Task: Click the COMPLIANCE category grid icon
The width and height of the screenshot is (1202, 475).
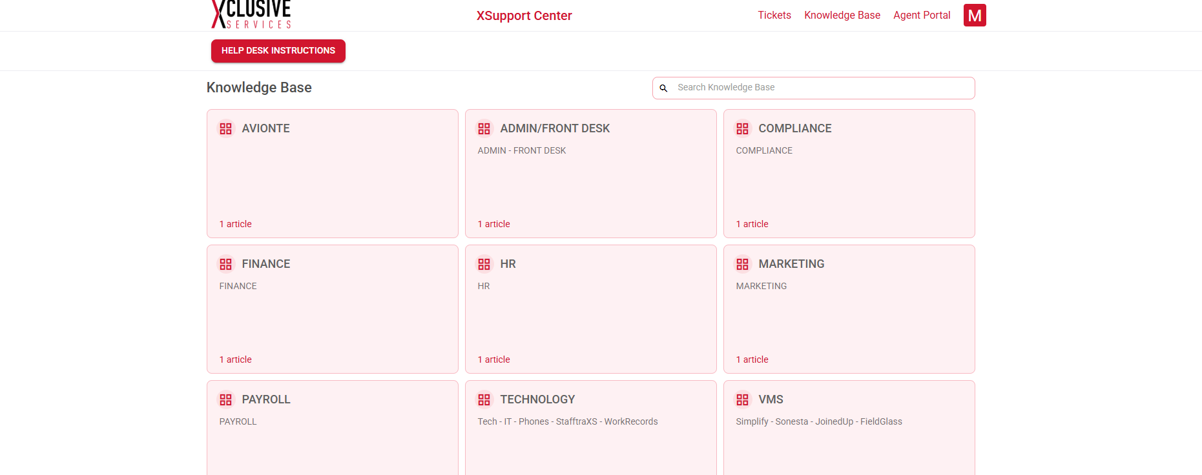Action: pyautogui.click(x=742, y=129)
